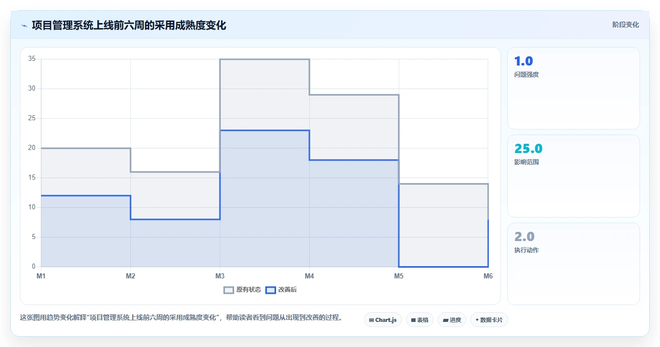Click the 30 y-axis label
660x347 pixels.
point(32,89)
